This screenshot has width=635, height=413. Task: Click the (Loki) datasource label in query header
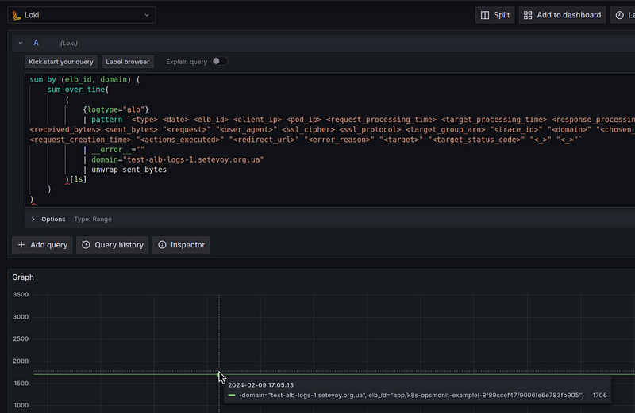pyautogui.click(x=69, y=44)
